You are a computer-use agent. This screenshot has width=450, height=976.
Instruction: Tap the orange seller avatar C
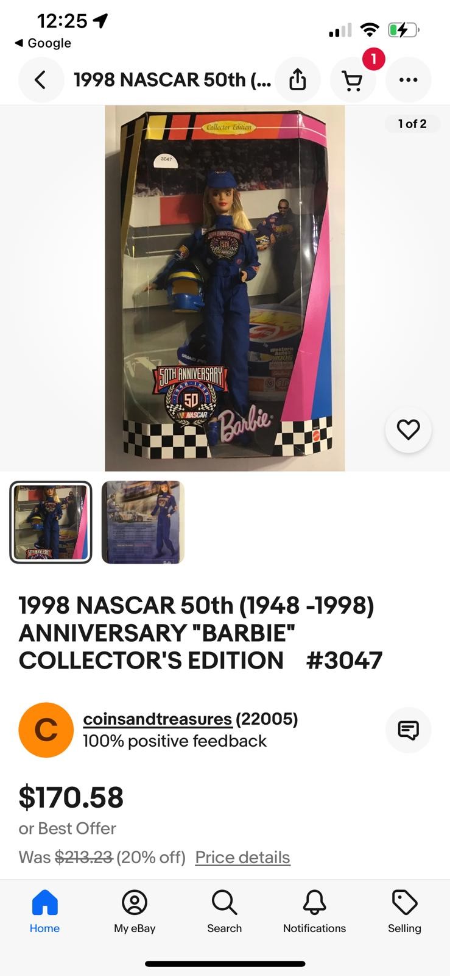[46, 730]
